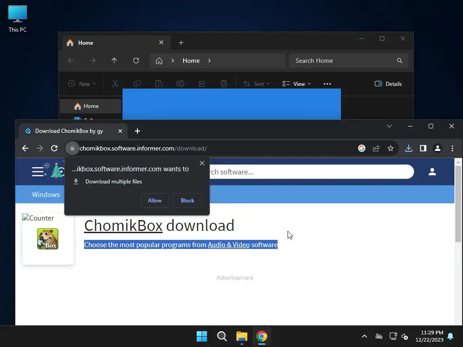The width and height of the screenshot is (463, 347).
Task: Select the Windows category tab
Action: tap(46, 194)
